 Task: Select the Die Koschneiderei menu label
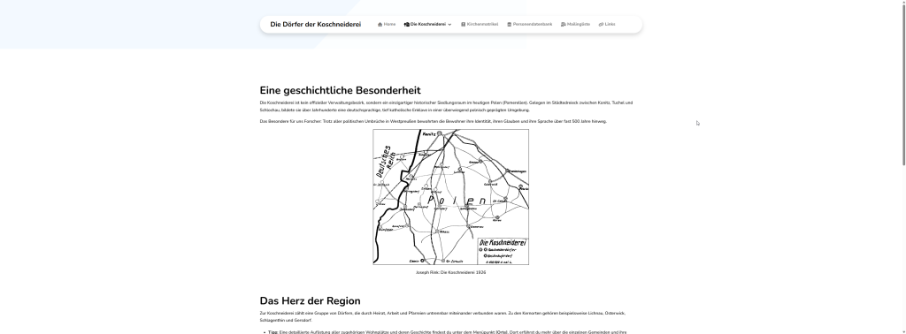427,24
